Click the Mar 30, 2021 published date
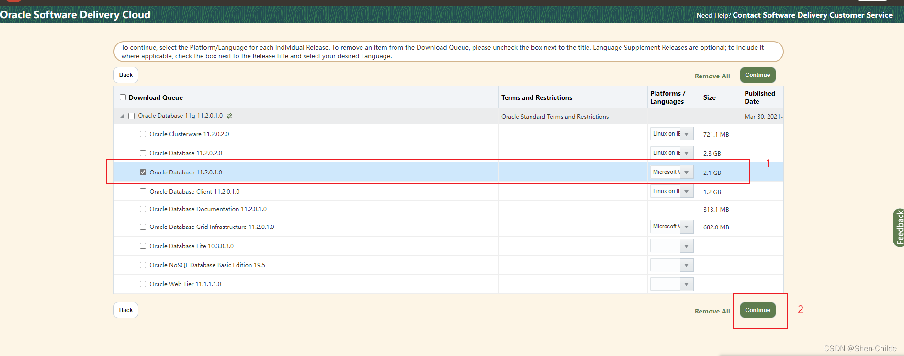 [x=763, y=117]
